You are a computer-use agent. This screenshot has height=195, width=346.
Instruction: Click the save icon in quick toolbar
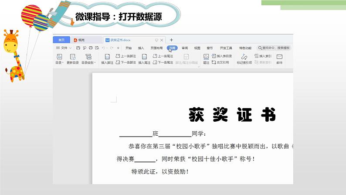tap(78, 48)
